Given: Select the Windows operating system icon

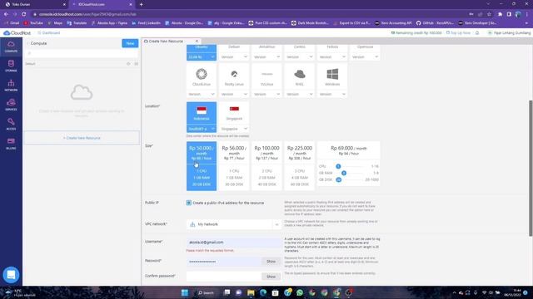Looking at the screenshot, I should 332,74.
